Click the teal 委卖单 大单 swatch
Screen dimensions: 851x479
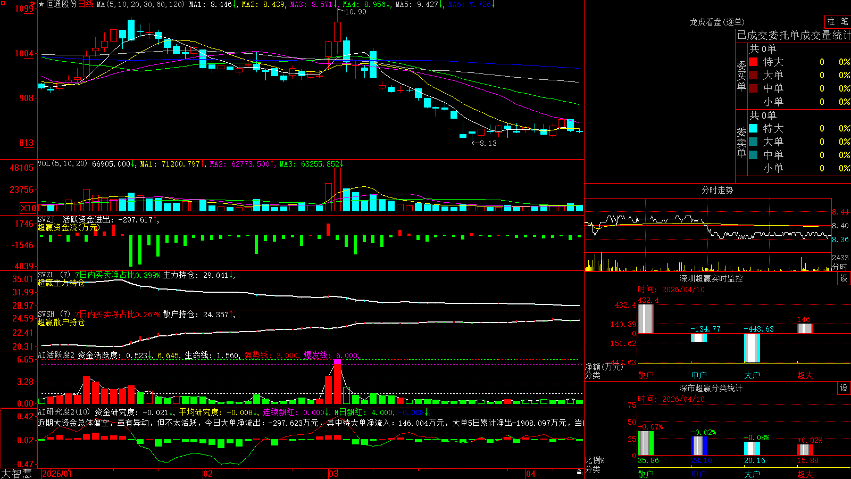(x=753, y=142)
